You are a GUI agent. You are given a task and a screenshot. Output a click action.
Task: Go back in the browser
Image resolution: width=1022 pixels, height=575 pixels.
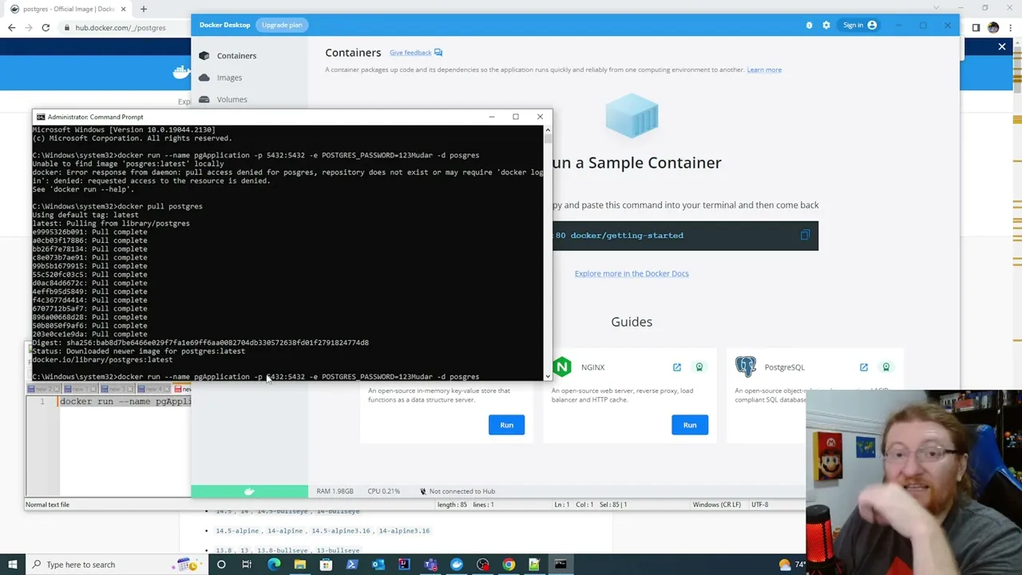pyautogui.click(x=11, y=28)
